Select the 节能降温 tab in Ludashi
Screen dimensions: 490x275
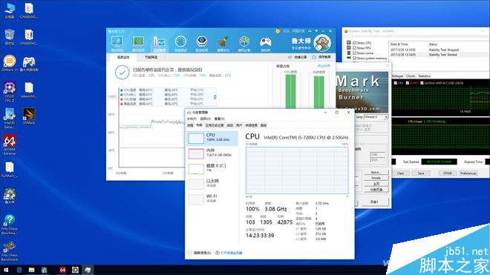point(151,57)
